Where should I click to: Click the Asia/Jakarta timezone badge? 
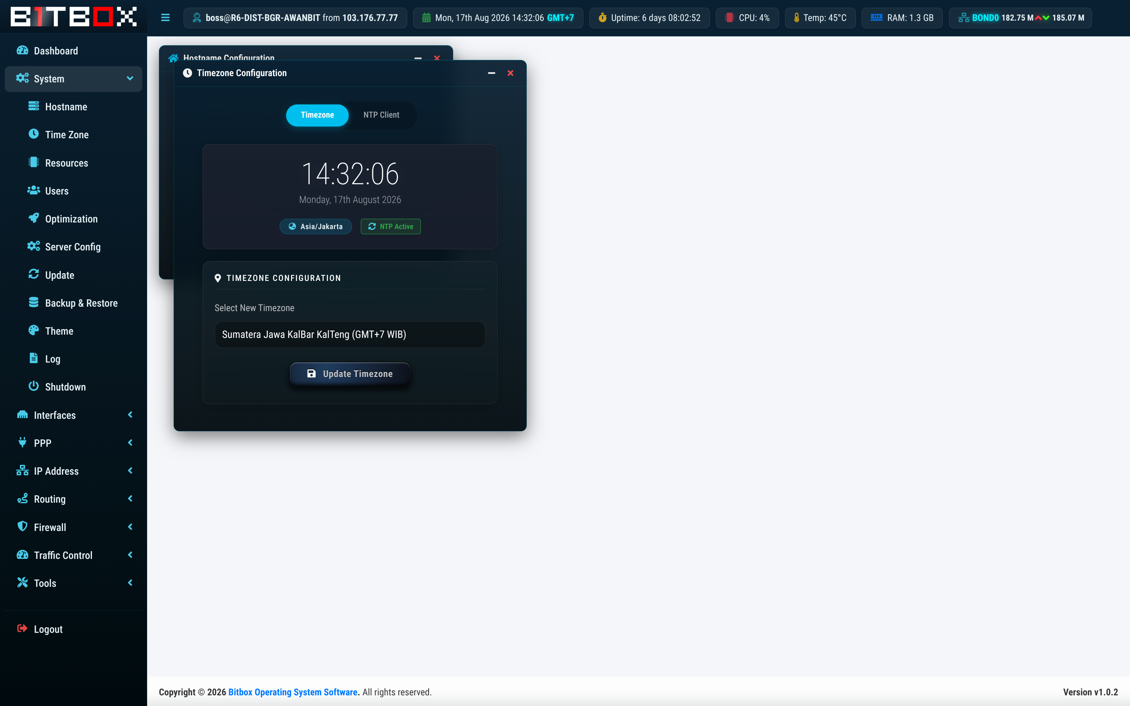(x=316, y=227)
